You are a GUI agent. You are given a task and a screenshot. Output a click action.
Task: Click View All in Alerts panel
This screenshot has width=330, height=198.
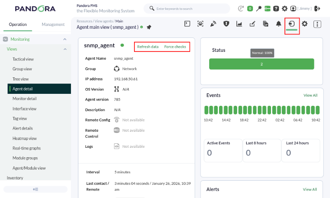tap(310, 189)
